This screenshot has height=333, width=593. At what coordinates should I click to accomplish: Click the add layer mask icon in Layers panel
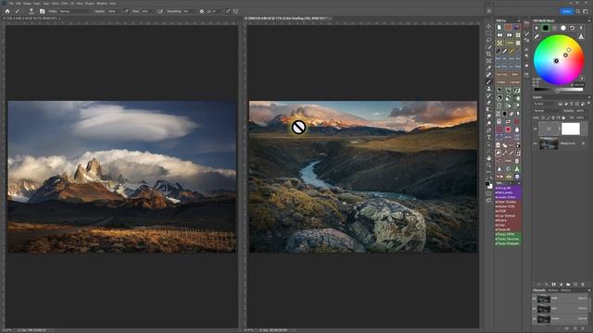pyautogui.click(x=554, y=284)
